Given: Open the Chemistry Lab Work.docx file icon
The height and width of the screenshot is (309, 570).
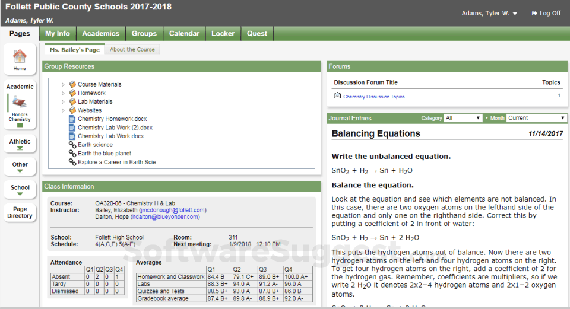Looking at the screenshot, I should coord(72,136).
